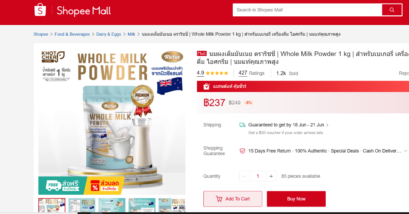
Task: Click the search magnifier button
Action: click(392, 10)
